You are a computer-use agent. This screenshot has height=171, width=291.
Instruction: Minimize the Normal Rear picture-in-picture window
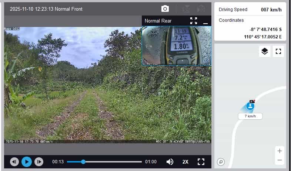(x=205, y=21)
